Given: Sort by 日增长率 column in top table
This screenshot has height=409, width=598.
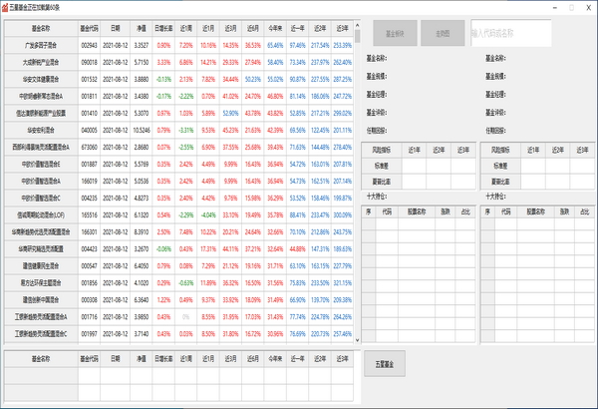Looking at the screenshot, I should [163, 30].
